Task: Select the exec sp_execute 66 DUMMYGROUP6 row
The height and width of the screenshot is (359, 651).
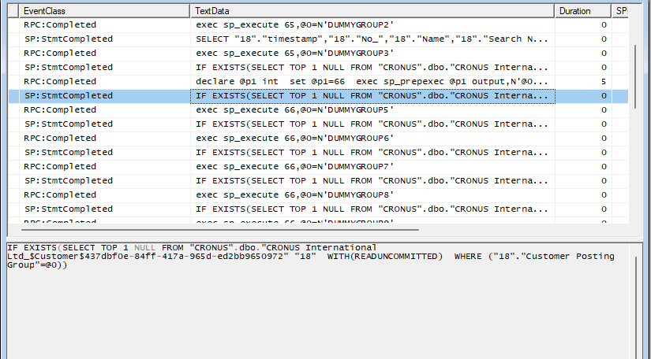Action: click(x=318, y=138)
